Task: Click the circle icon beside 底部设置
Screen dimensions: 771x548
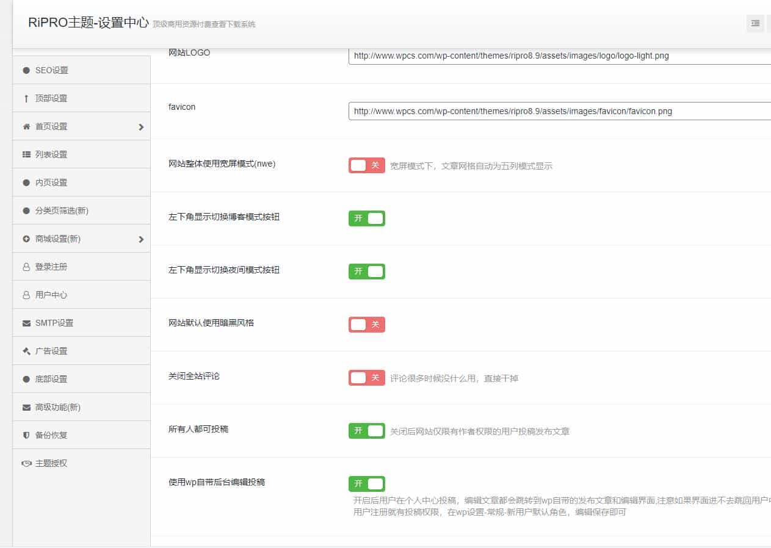Action: coord(26,379)
